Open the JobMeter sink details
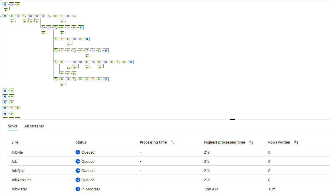 tap(169, 189)
